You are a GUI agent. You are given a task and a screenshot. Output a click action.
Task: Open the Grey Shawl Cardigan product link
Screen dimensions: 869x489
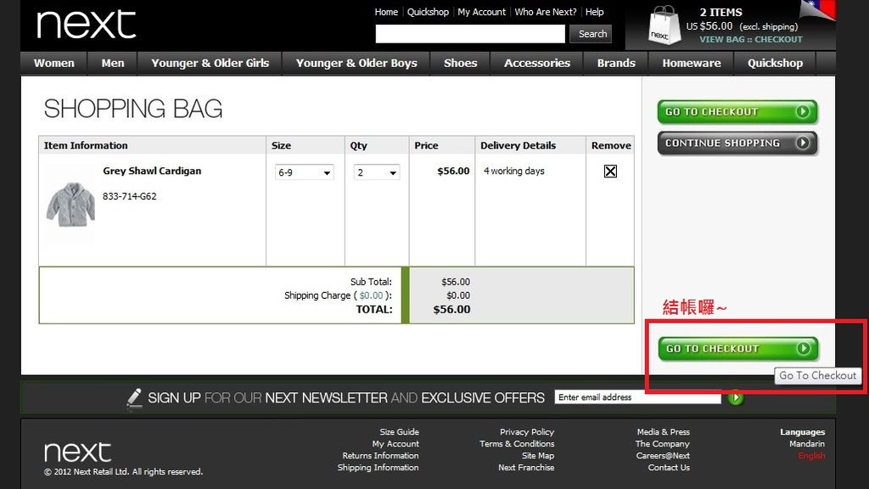pyautogui.click(x=152, y=171)
